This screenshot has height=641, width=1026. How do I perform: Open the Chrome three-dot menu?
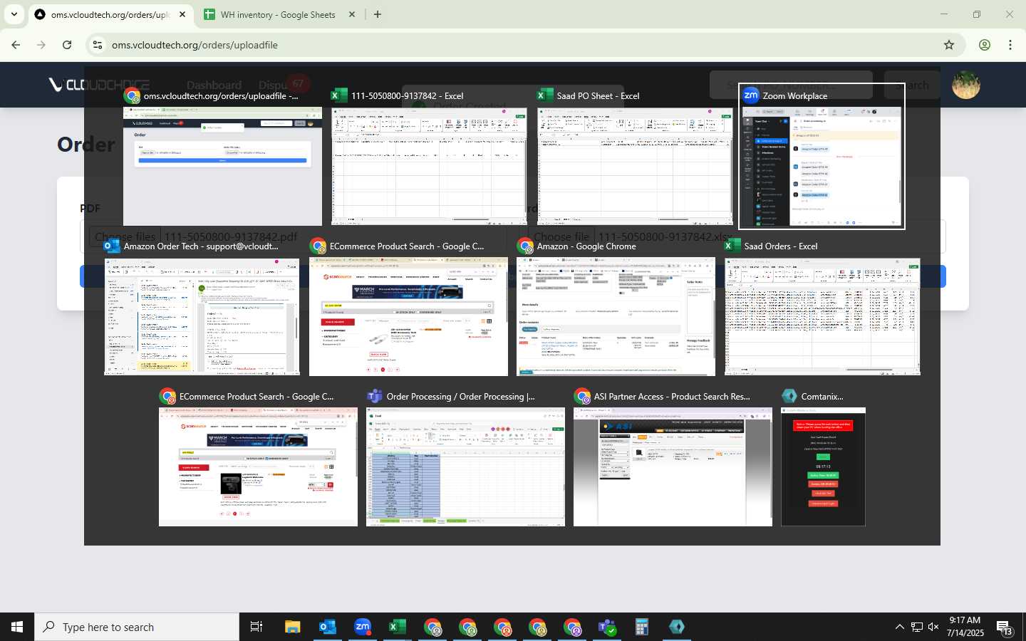tap(1010, 45)
